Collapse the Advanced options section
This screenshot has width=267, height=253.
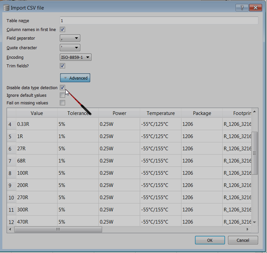75,78
